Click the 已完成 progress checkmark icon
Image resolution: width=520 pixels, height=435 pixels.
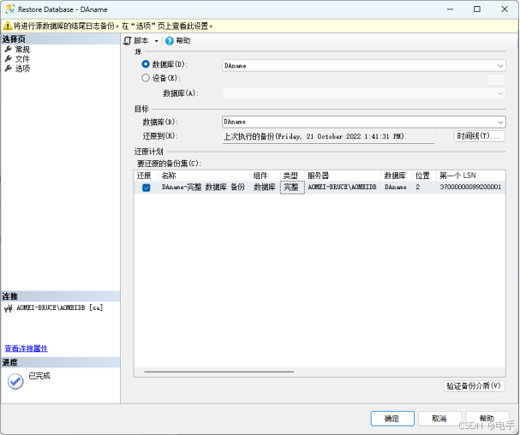click(15, 382)
